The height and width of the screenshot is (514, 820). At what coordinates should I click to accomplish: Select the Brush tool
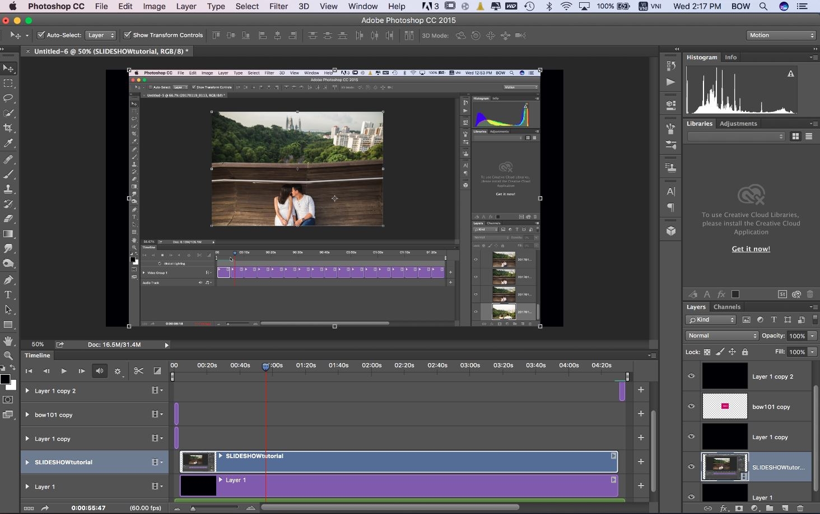[8, 175]
